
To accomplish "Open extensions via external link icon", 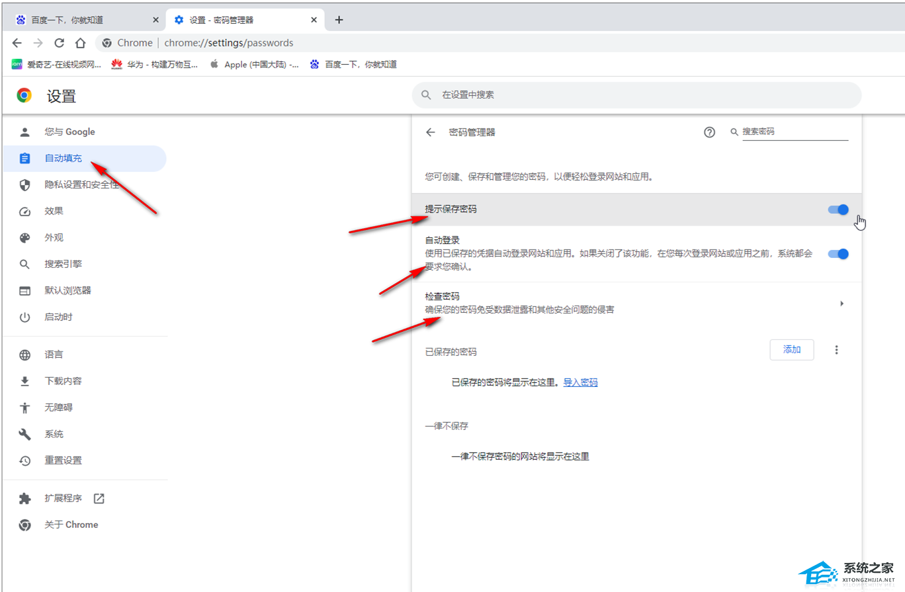I will 99,499.
